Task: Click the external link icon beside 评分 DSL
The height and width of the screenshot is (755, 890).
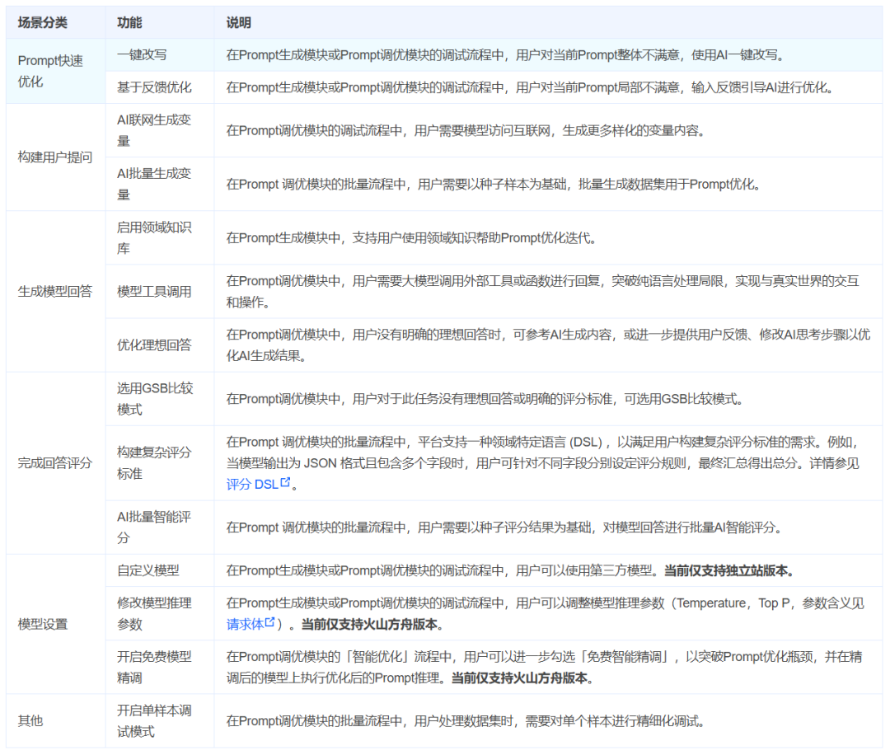Action: (x=284, y=483)
